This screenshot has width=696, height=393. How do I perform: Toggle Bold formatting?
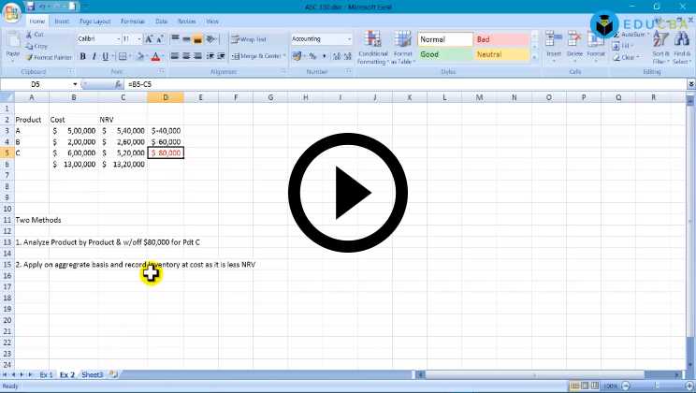pyautogui.click(x=82, y=56)
